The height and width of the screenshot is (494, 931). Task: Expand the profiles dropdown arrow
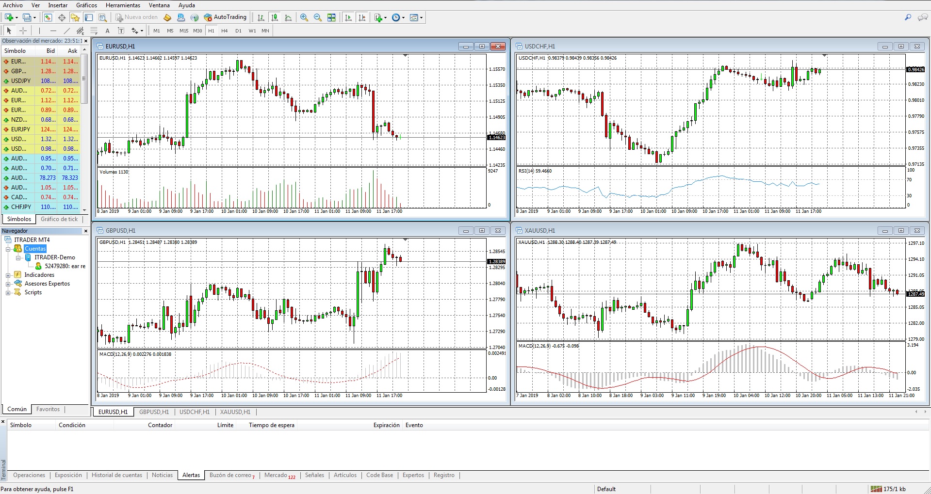34,18
